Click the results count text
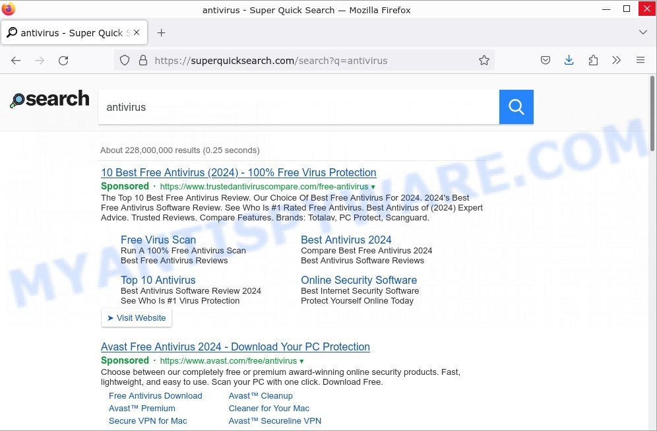The image size is (657, 431). (x=180, y=150)
